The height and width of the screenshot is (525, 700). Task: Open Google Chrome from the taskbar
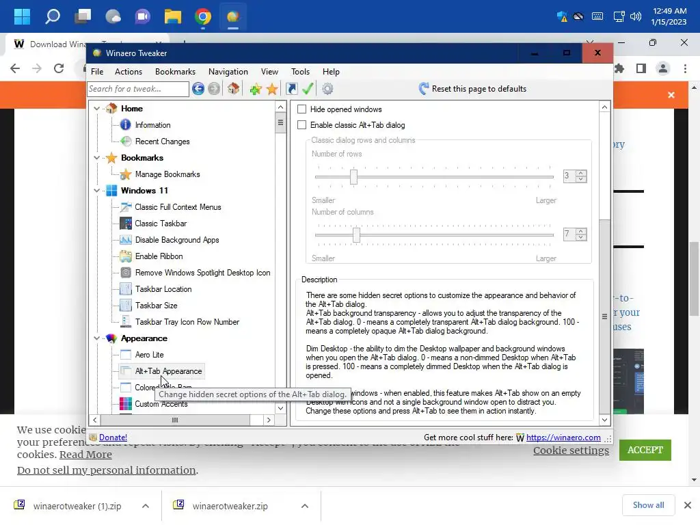click(x=203, y=16)
